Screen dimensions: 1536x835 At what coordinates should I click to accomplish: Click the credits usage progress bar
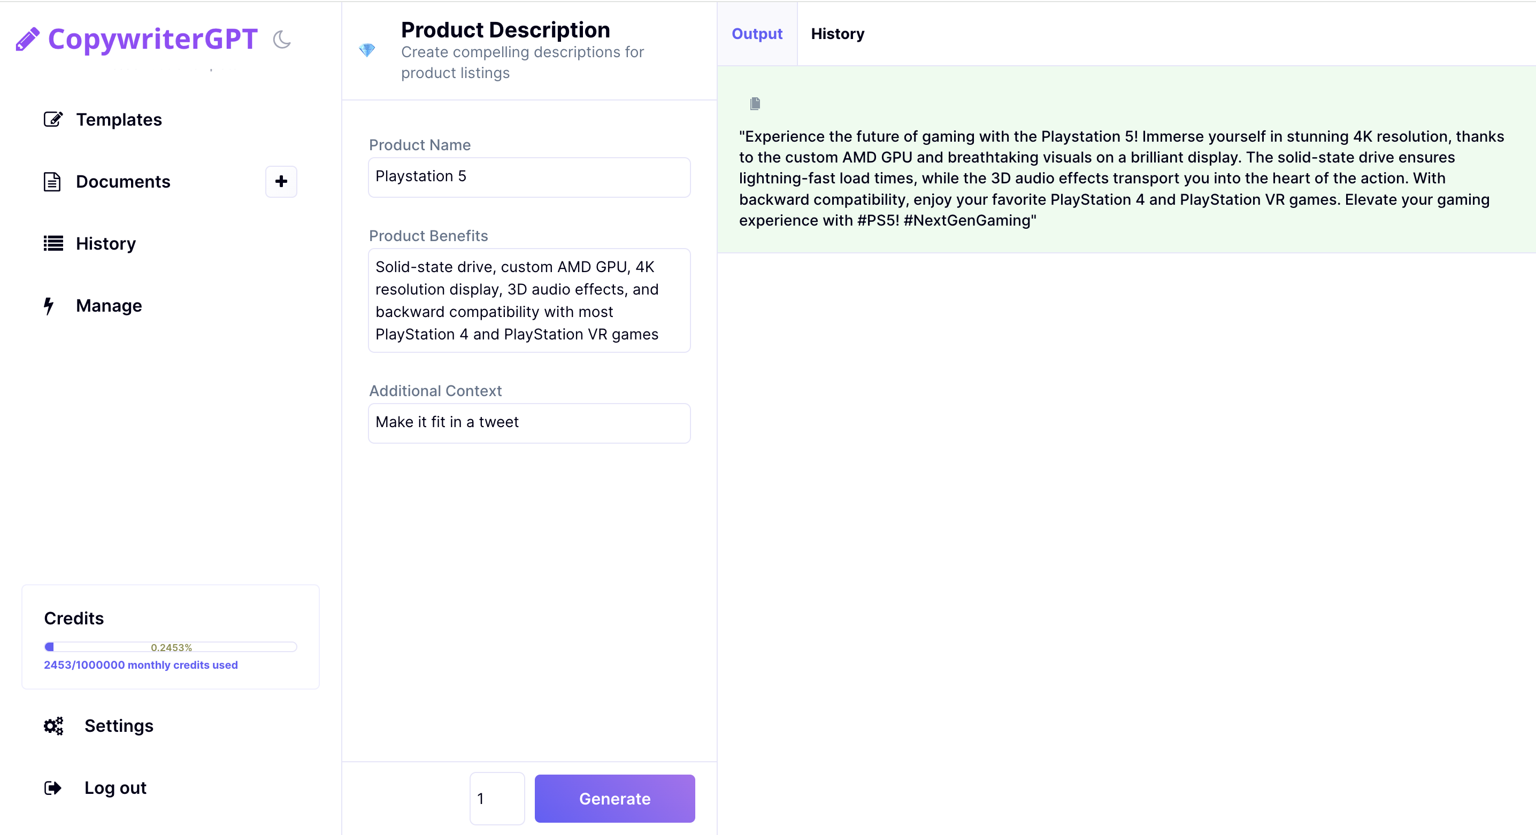[171, 647]
